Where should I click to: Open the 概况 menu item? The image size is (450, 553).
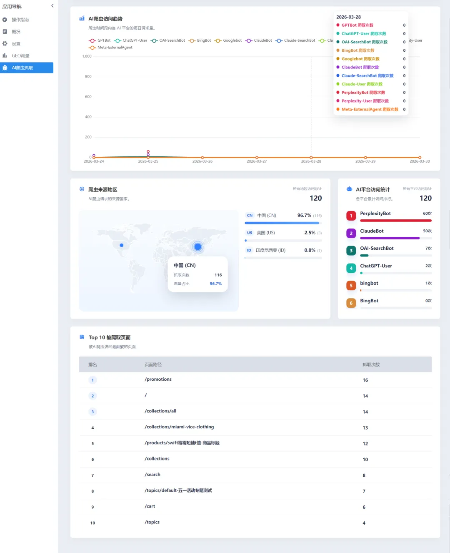pyautogui.click(x=16, y=32)
